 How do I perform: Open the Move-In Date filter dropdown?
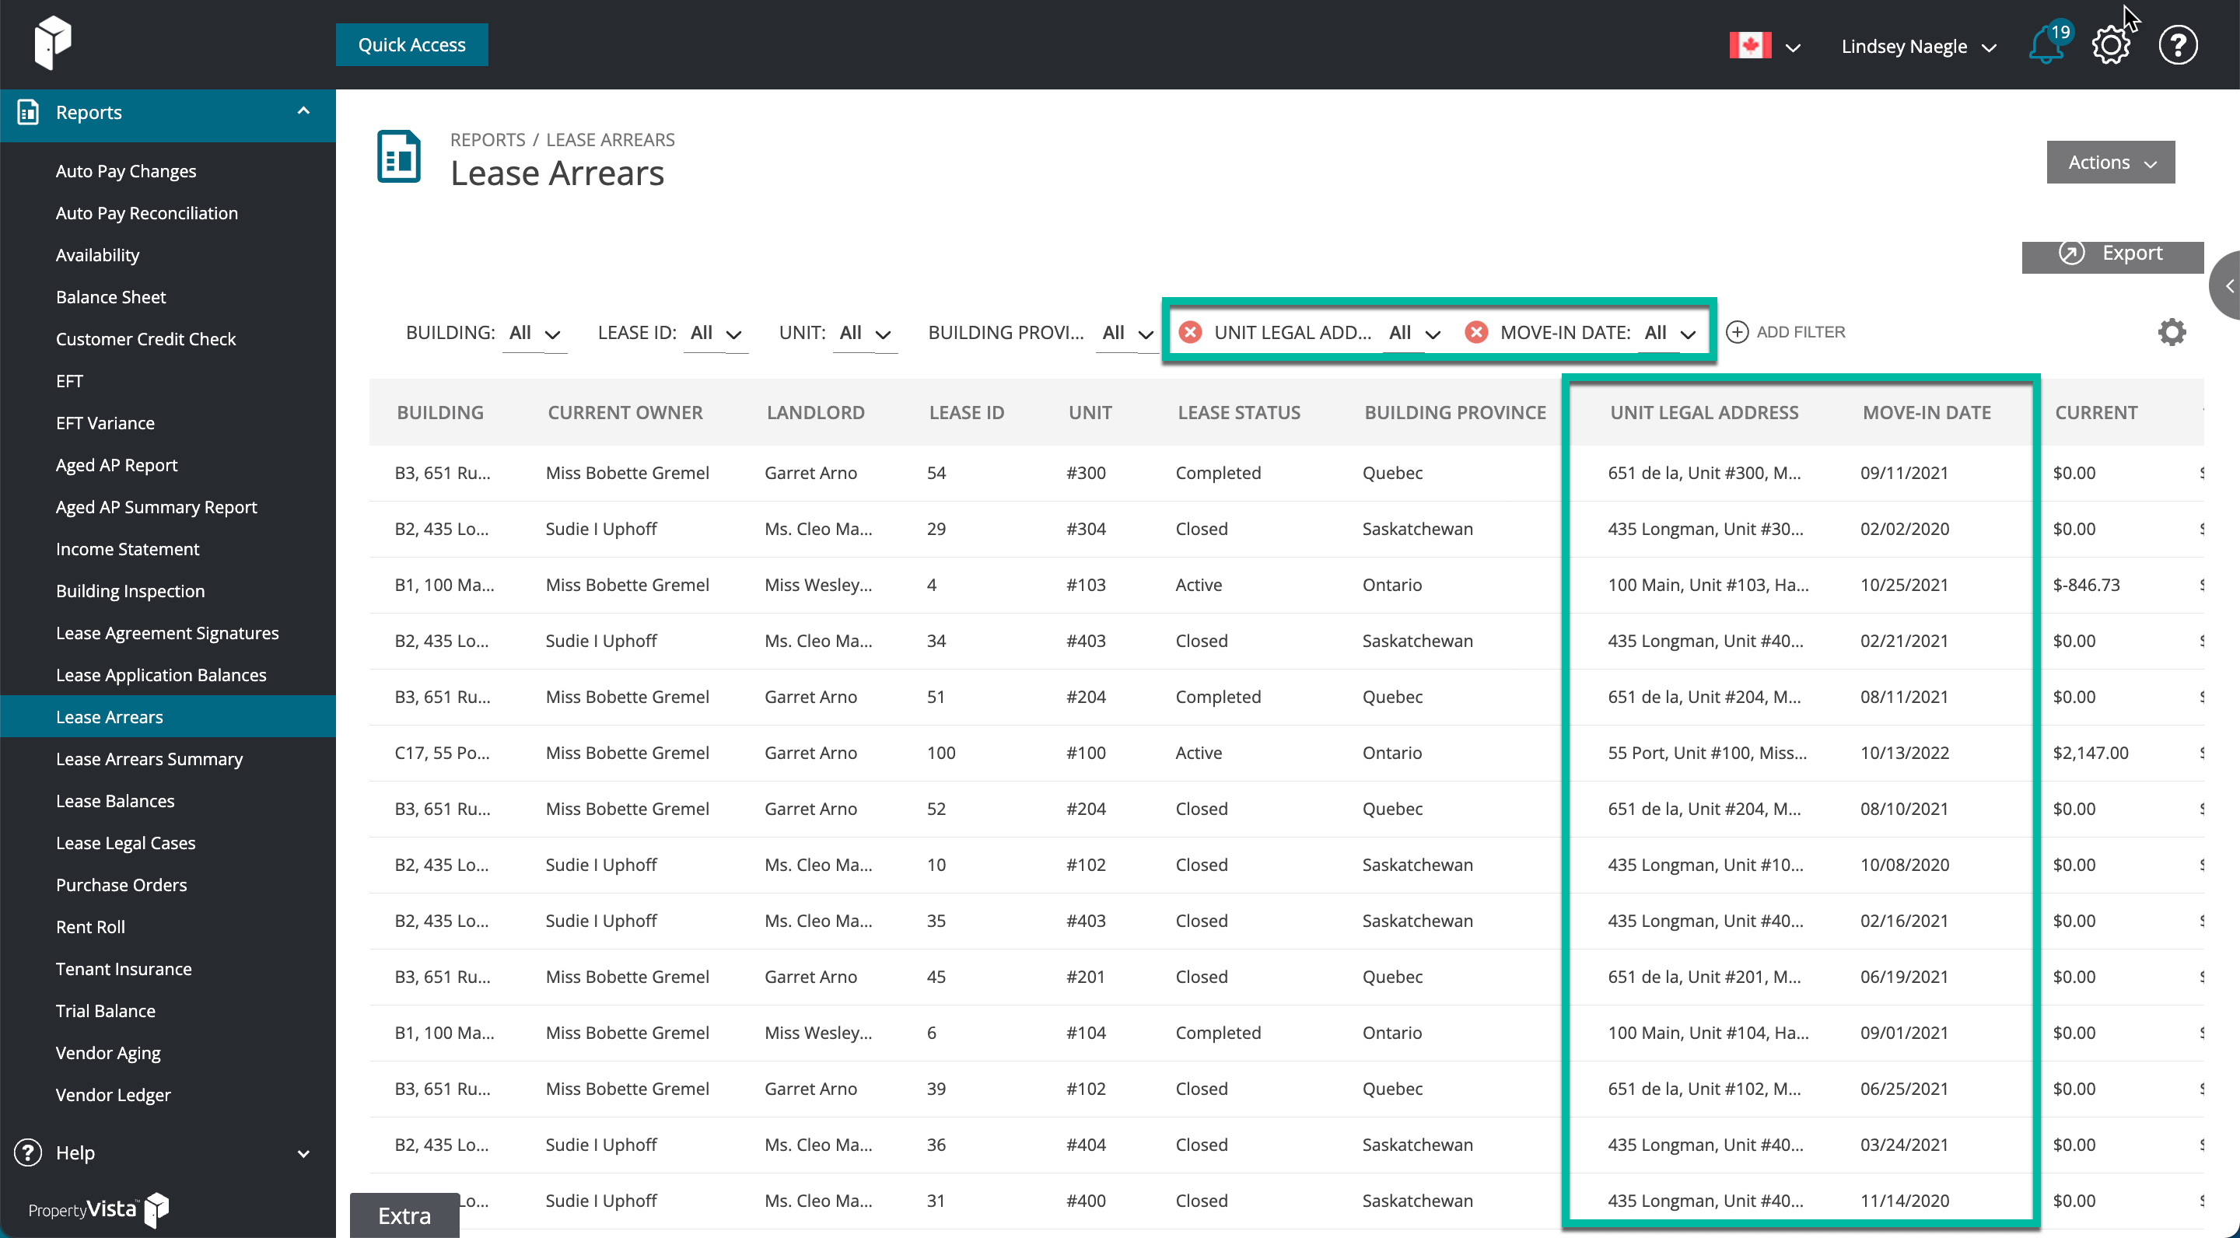click(x=1670, y=333)
